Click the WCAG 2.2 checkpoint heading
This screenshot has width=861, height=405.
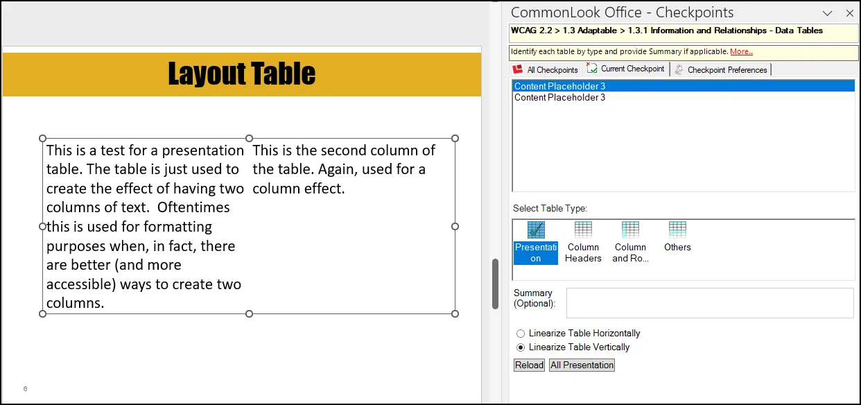[667, 31]
